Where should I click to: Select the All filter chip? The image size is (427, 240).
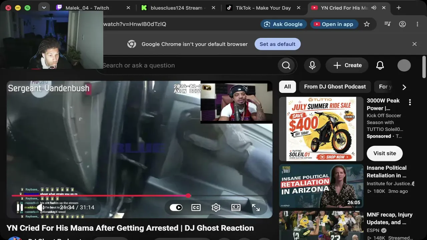pos(288,87)
